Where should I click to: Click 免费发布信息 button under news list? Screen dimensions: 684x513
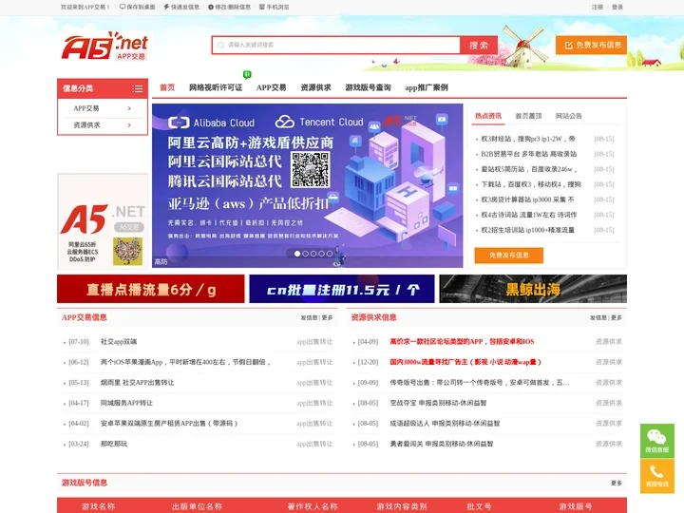pyautogui.click(x=508, y=256)
